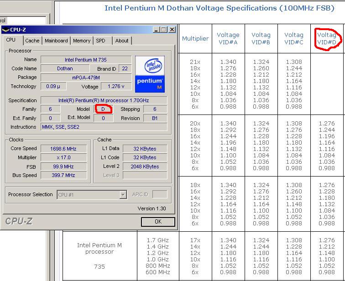The image size is (345, 281).
Task: Click the Multiplier column header in table
Action: click(x=195, y=38)
